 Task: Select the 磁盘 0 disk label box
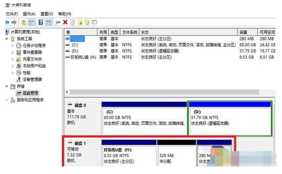pos(83,117)
